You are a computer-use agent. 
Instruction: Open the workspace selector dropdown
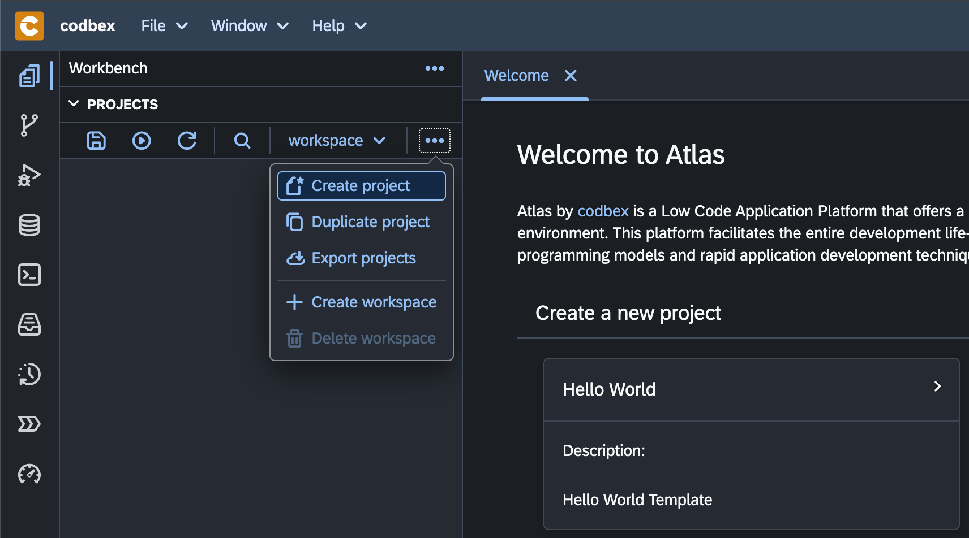337,141
